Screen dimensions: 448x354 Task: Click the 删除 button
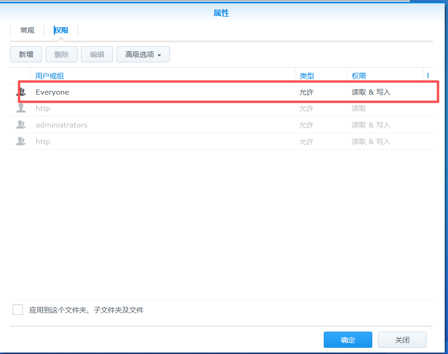point(61,54)
